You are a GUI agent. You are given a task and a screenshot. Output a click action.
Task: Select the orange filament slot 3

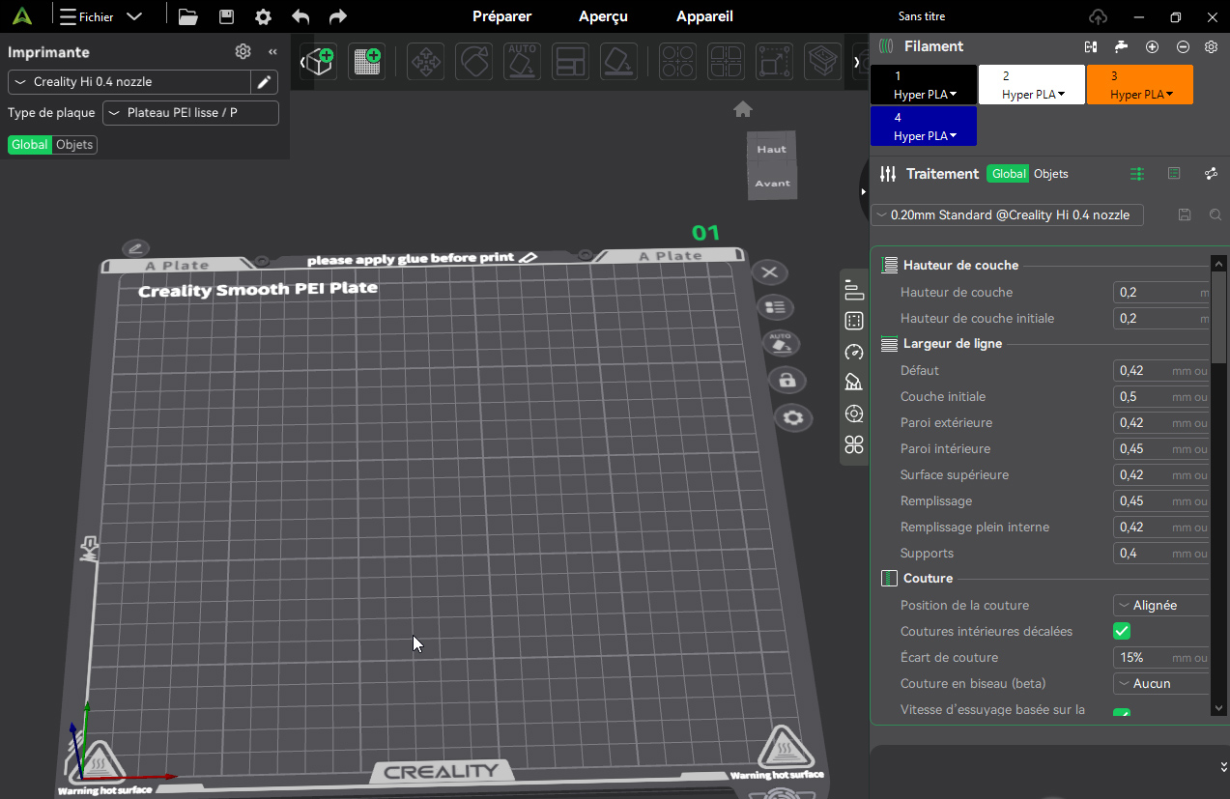(x=1140, y=84)
